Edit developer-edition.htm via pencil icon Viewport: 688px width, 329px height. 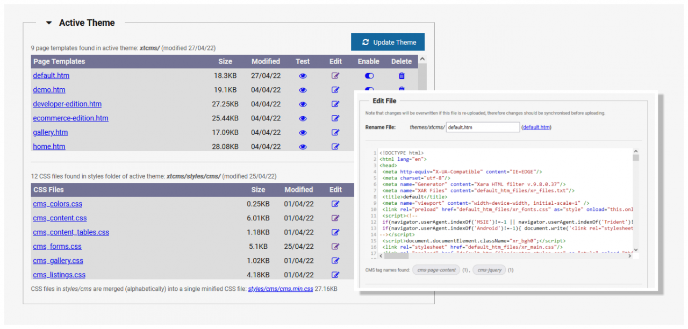[x=335, y=104]
